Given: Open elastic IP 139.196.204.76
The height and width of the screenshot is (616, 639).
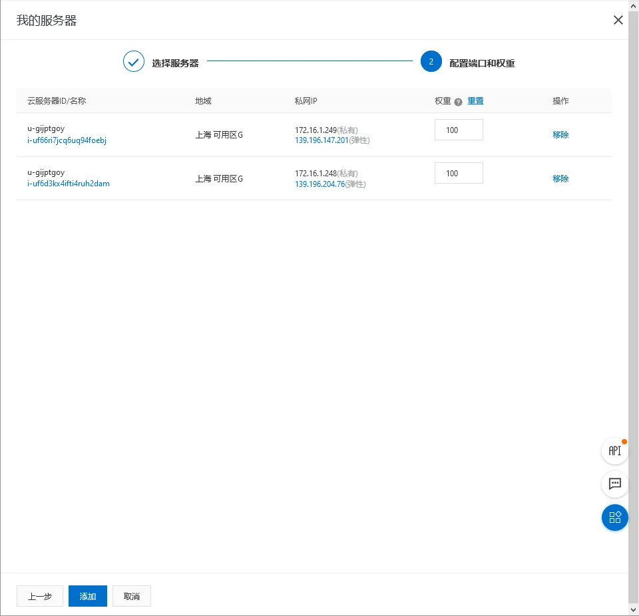Looking at the screenshot, I should [320, 184].
